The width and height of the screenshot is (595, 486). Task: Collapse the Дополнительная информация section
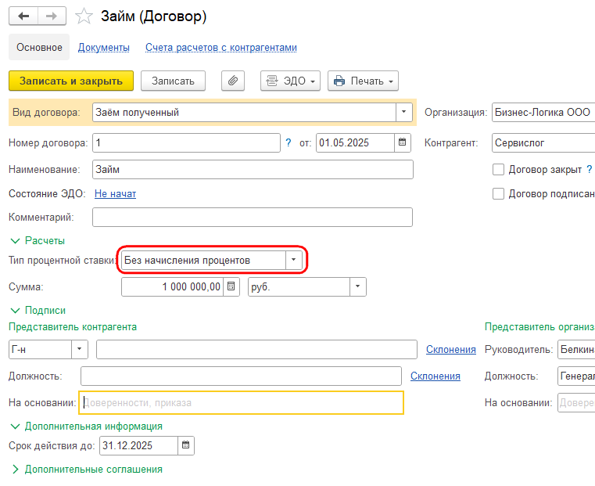point(87,426)
